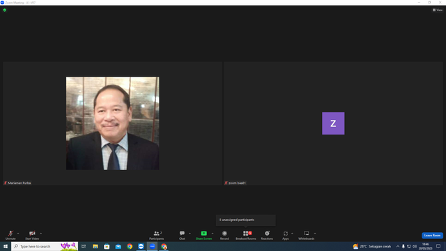Click the 'zoom baa01' name label
446x251 pixels.
(237, 183)
